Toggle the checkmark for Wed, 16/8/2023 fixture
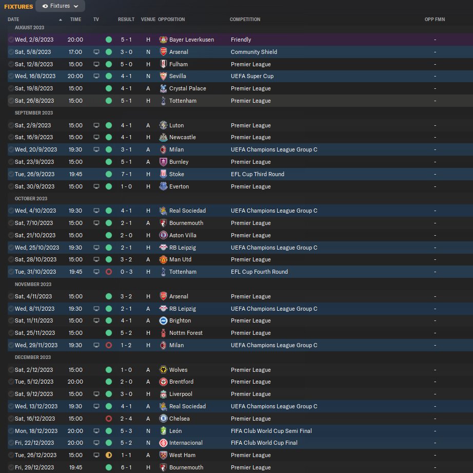 click(11, 76)
